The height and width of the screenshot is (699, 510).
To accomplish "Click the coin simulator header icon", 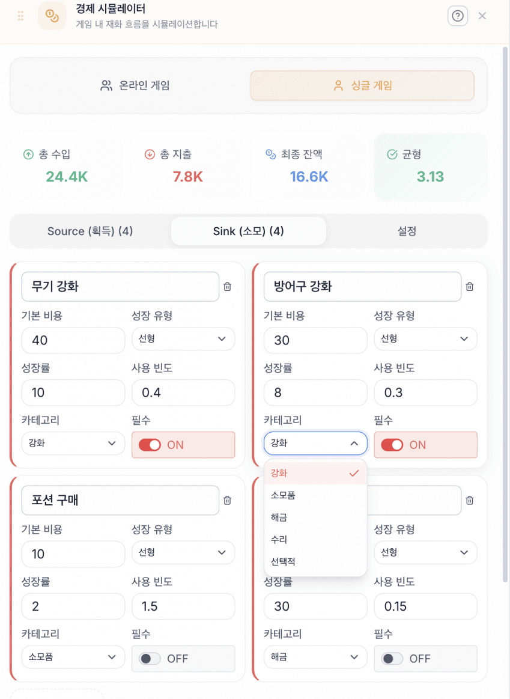I will [x=52, y=16].
